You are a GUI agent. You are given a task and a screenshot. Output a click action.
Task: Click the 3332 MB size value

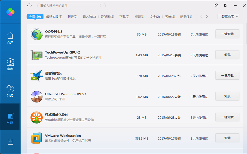click(x=142, y=139)
